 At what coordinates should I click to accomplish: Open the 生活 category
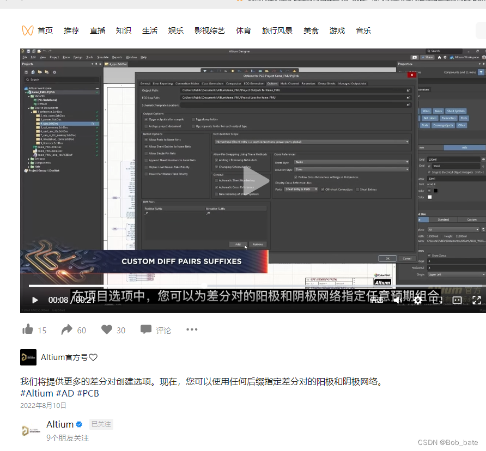tap(150, 31)
